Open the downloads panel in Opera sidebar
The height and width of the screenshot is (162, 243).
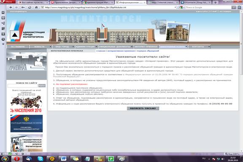[x=3, y=34]
